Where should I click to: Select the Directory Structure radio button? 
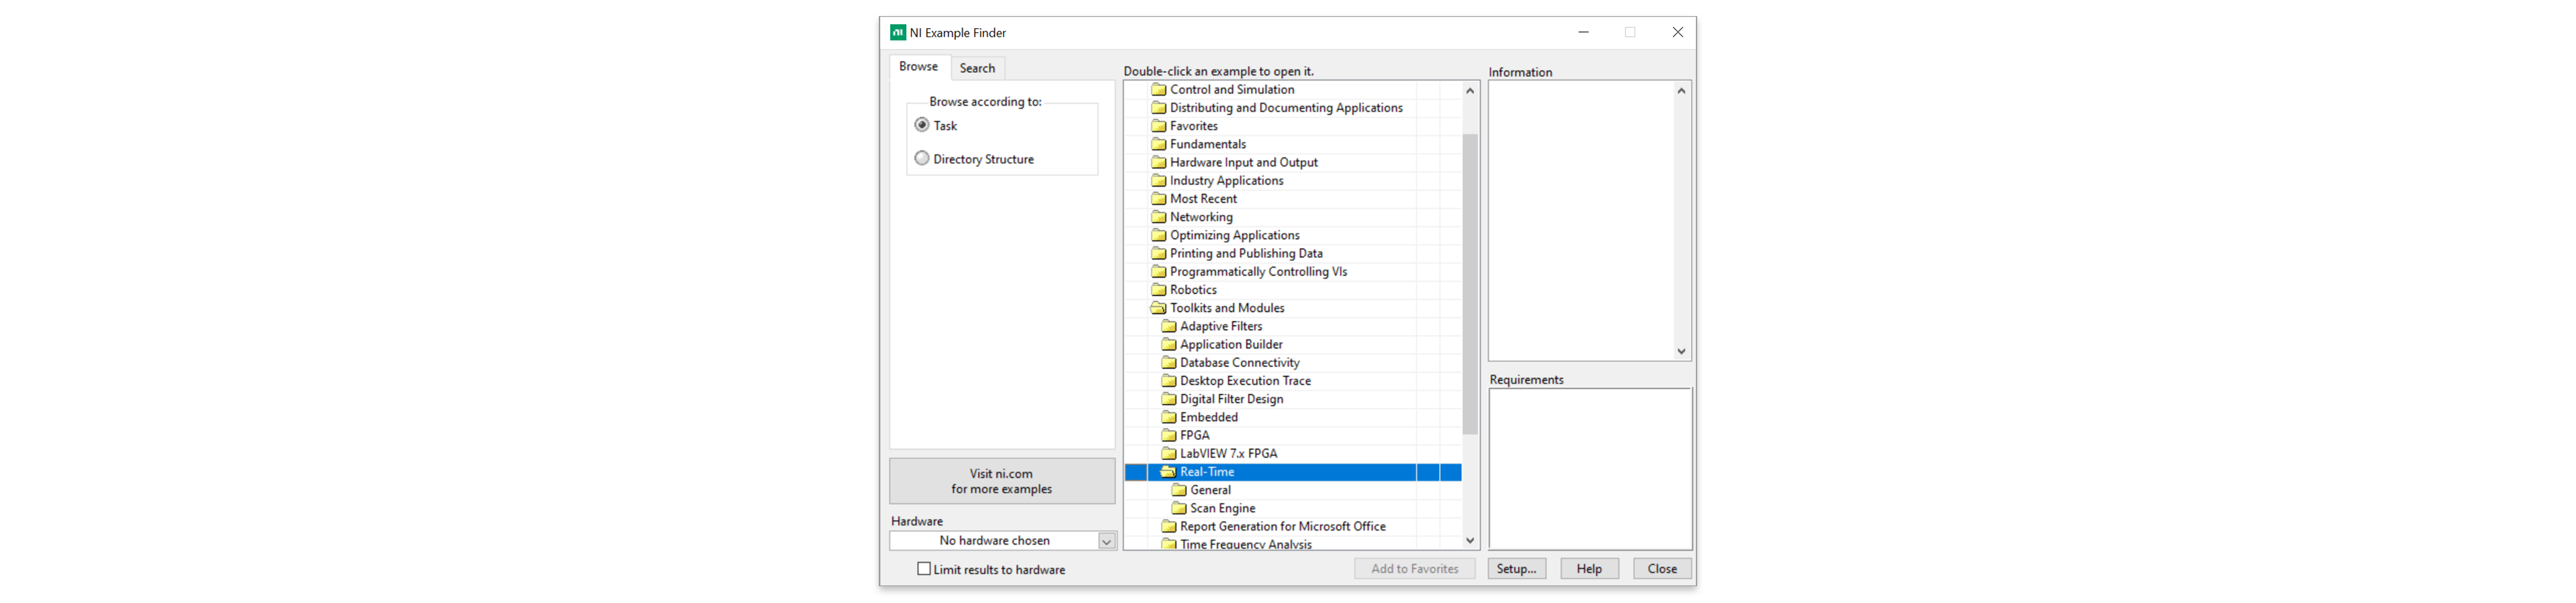(x=922, y=159)
